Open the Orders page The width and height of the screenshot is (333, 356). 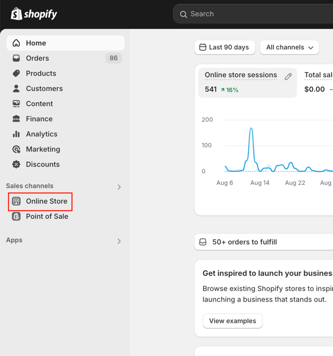pyautogui.click(x=65, y=58)
